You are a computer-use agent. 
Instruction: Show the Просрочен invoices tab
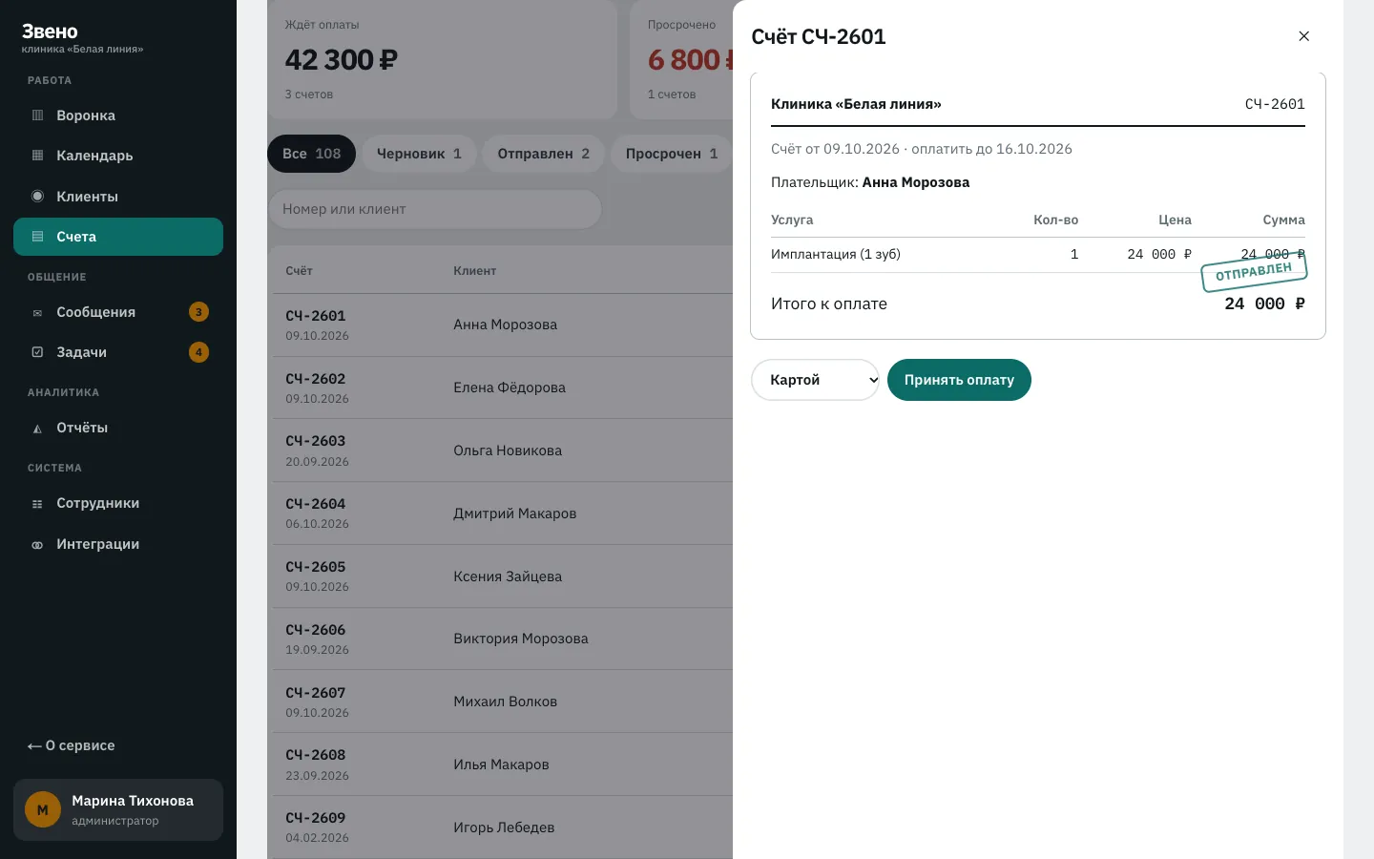672,154
